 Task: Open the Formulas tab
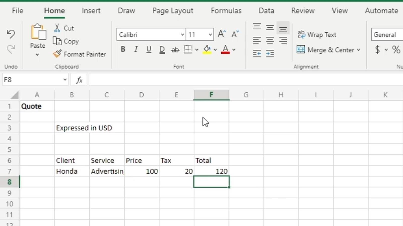[x=226, y=11]
